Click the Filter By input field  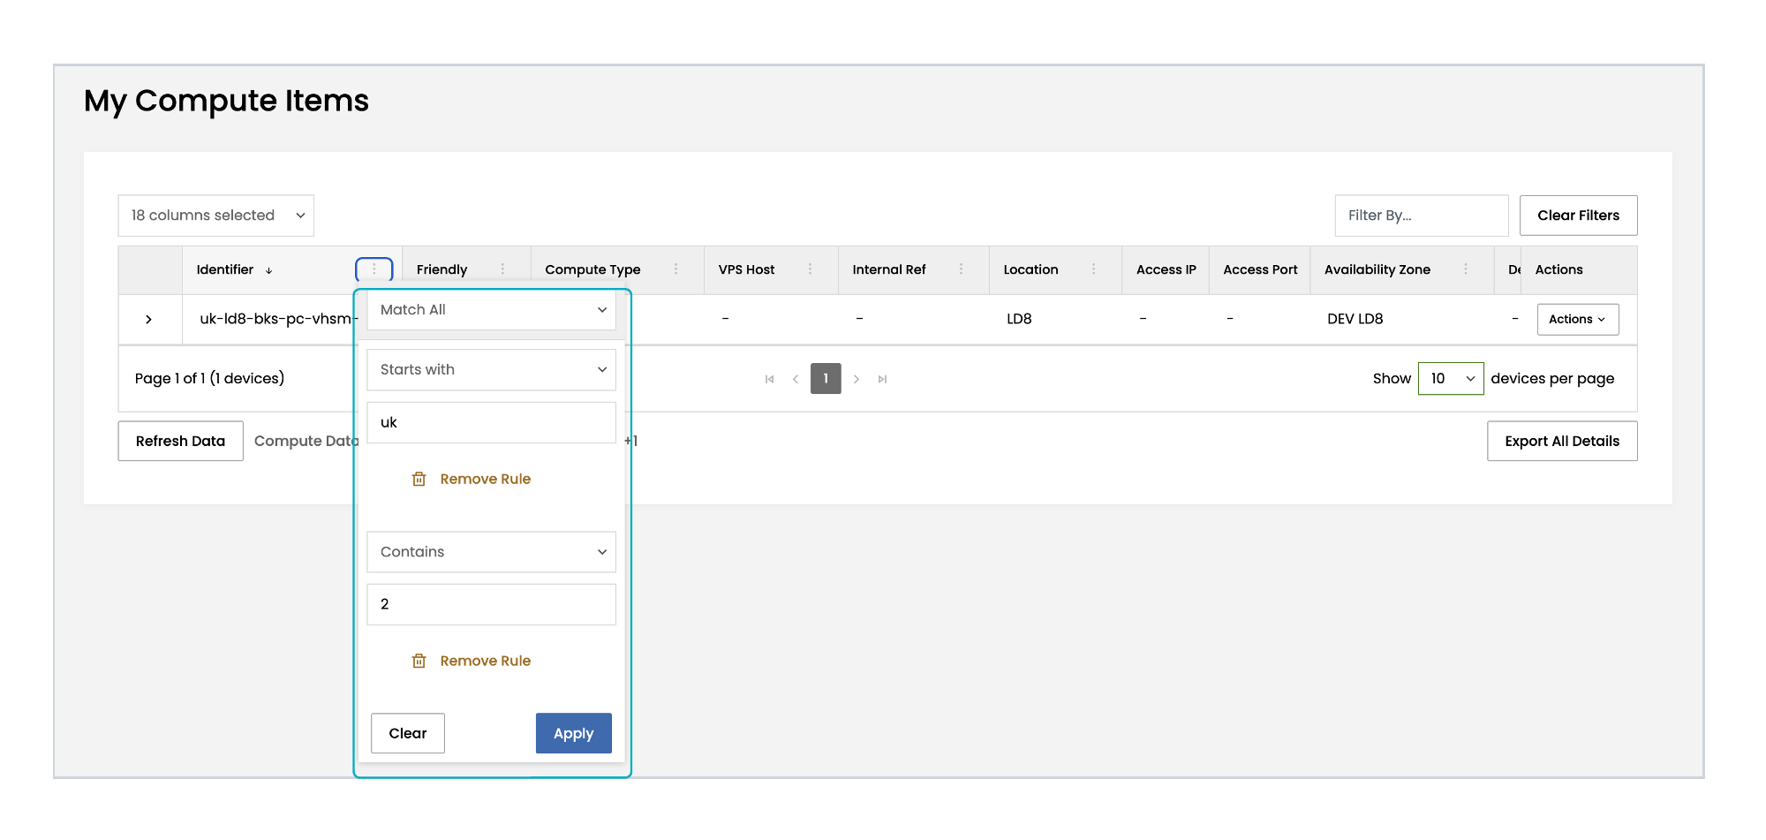(1420, 216)
